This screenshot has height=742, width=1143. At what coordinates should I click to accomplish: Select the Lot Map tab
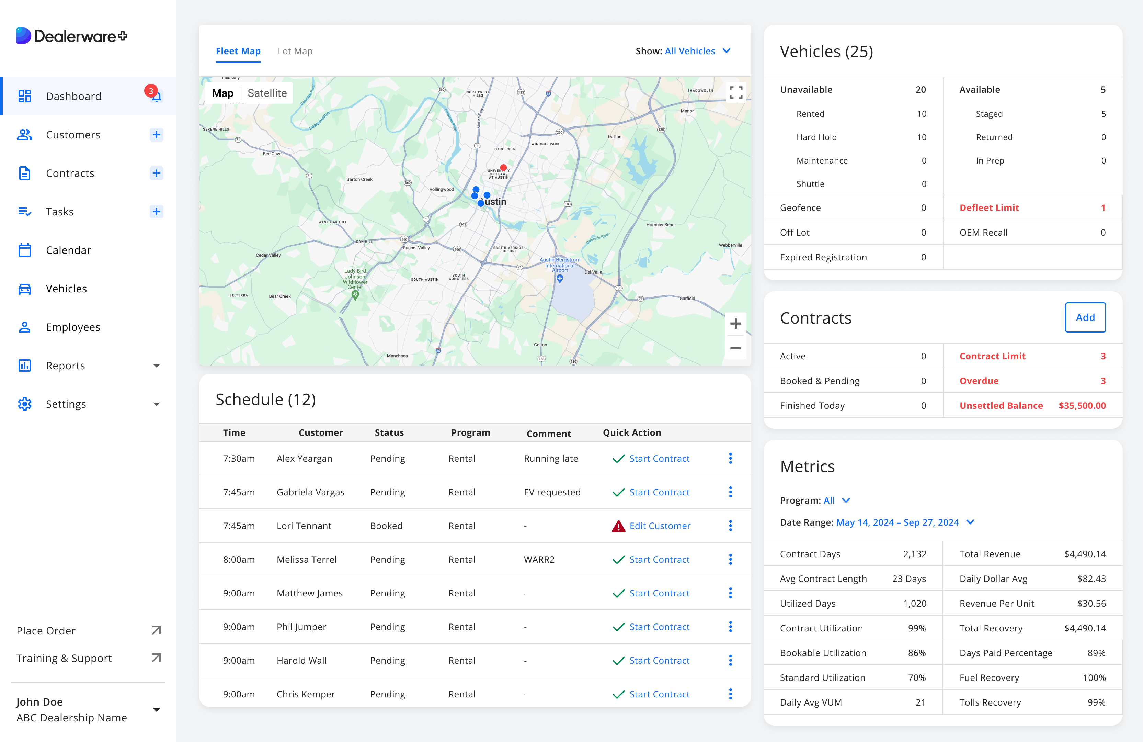[x=295, y=51]
